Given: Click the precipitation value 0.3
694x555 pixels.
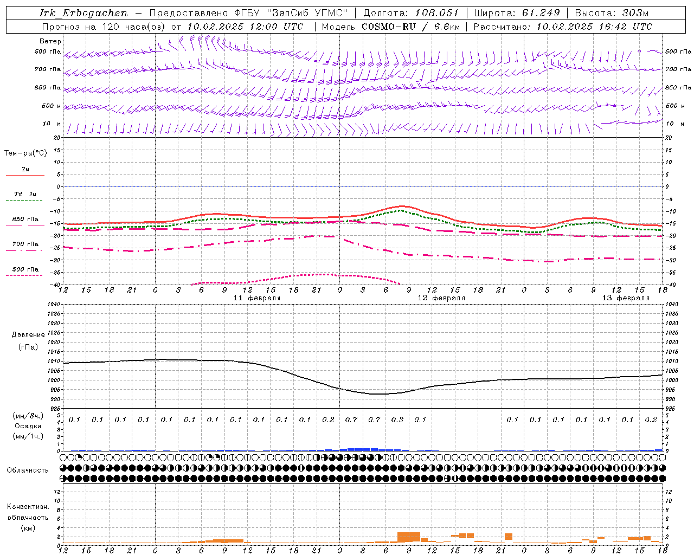Looking at the screenshot, I should [x=397, y=420].
